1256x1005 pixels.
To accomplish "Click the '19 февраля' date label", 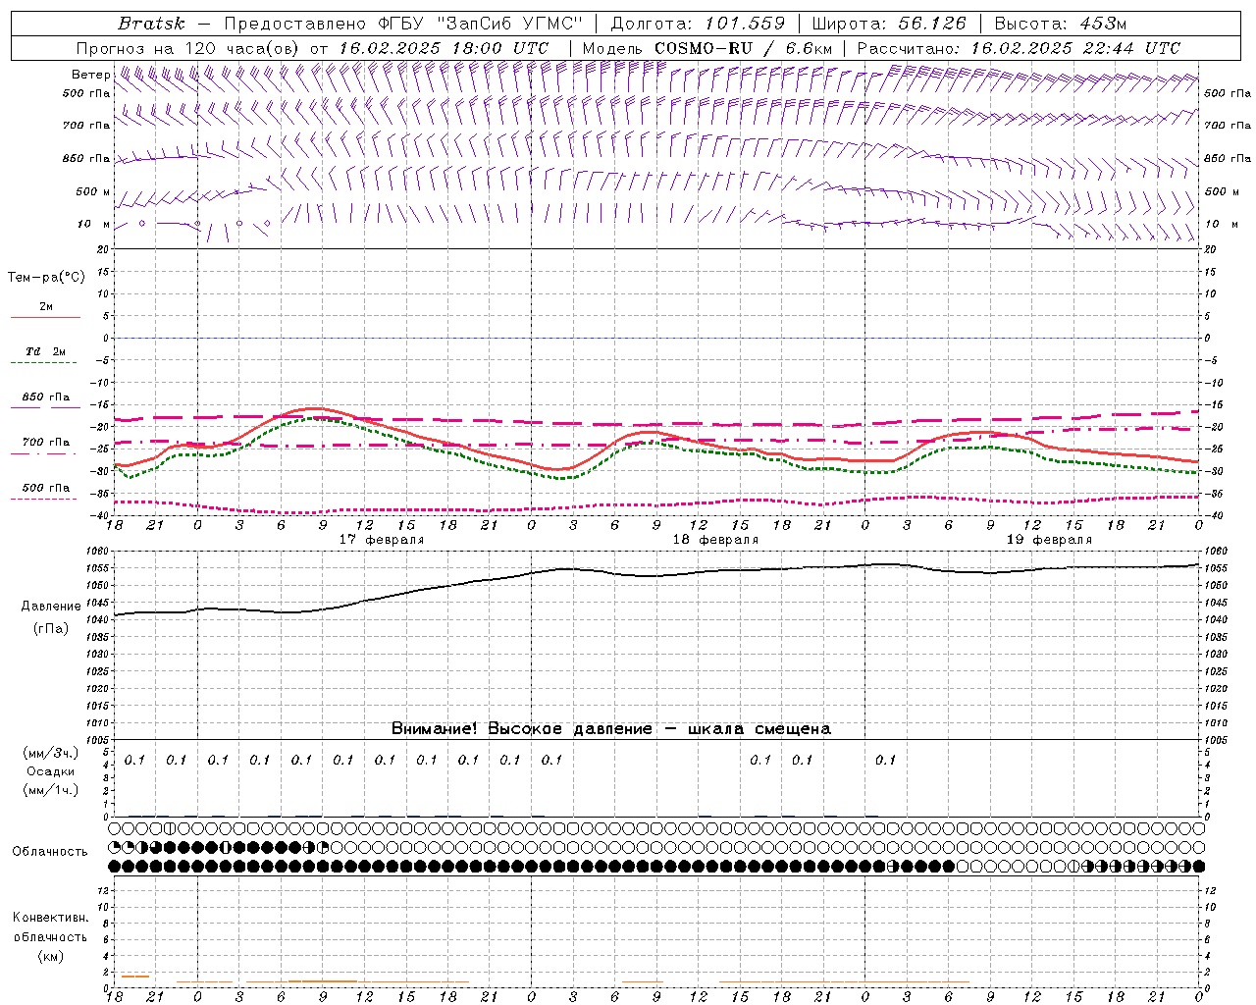I will (1049, 540).
